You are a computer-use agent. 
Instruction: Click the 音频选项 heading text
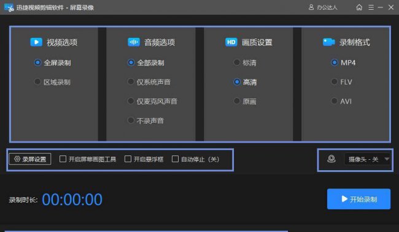160,42
